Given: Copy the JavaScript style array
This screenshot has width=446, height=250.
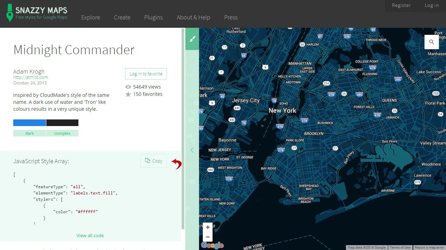Looking at the screenshot, I should tap(154, 161).
